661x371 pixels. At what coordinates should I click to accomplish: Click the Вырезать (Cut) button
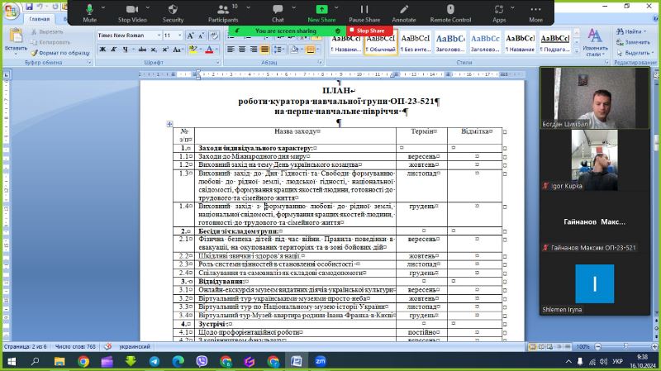click(x=47, y=31)
